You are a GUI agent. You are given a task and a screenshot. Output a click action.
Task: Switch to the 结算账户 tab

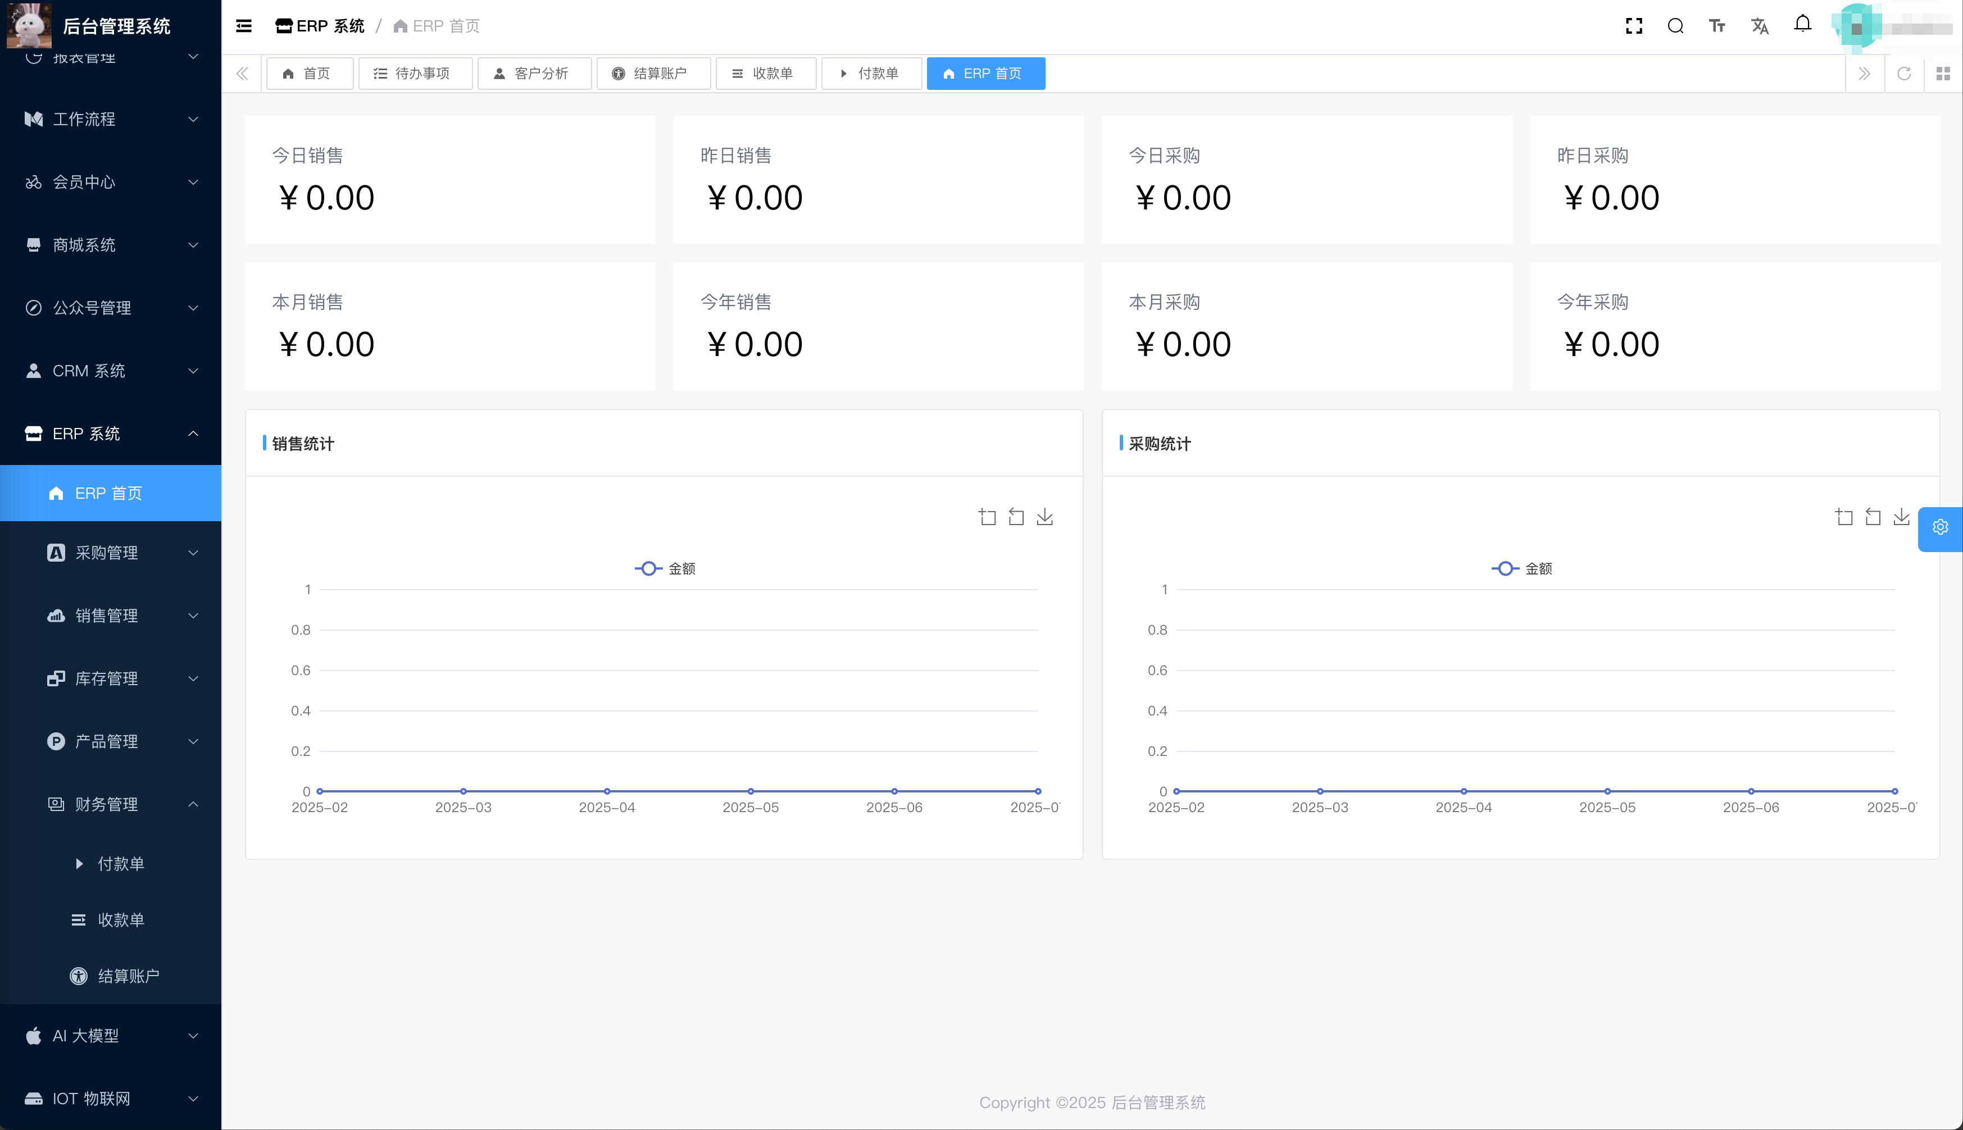[x=652, y=74]
